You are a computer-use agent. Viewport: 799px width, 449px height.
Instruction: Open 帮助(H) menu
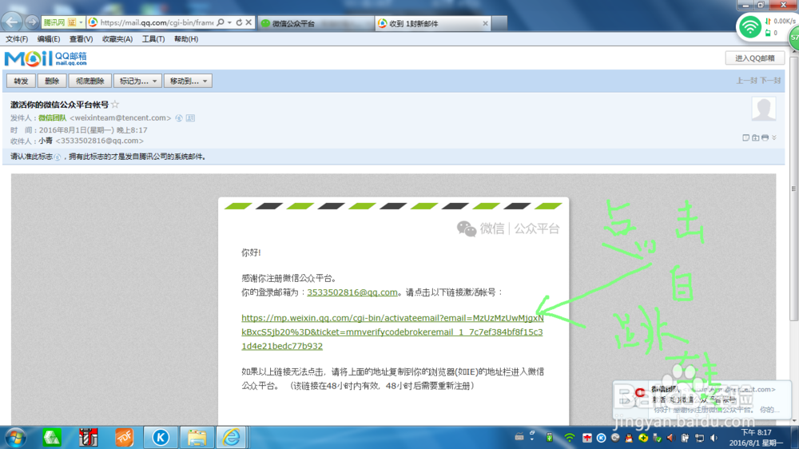click(186, 39)
